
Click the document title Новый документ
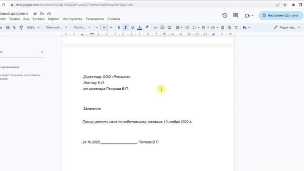coord(14,14)
